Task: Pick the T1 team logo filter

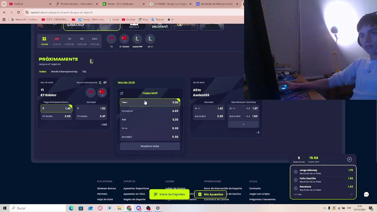Action: [x=111, y=39]
